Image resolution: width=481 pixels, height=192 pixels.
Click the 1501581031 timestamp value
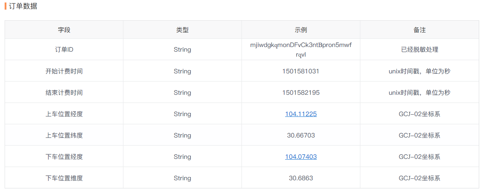(301, 71)
